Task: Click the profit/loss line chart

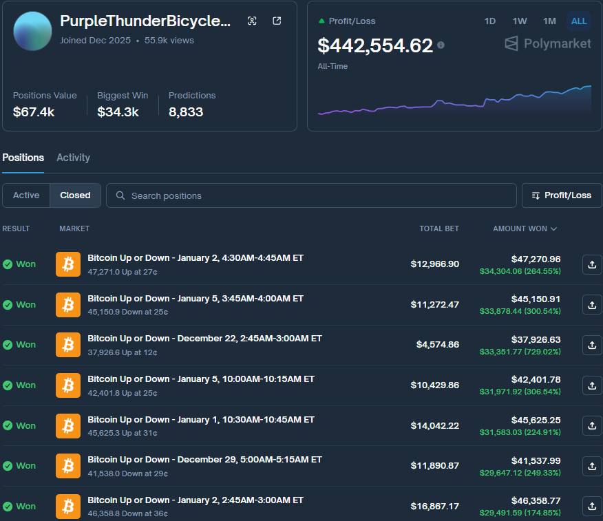Action: coord(454,100)
